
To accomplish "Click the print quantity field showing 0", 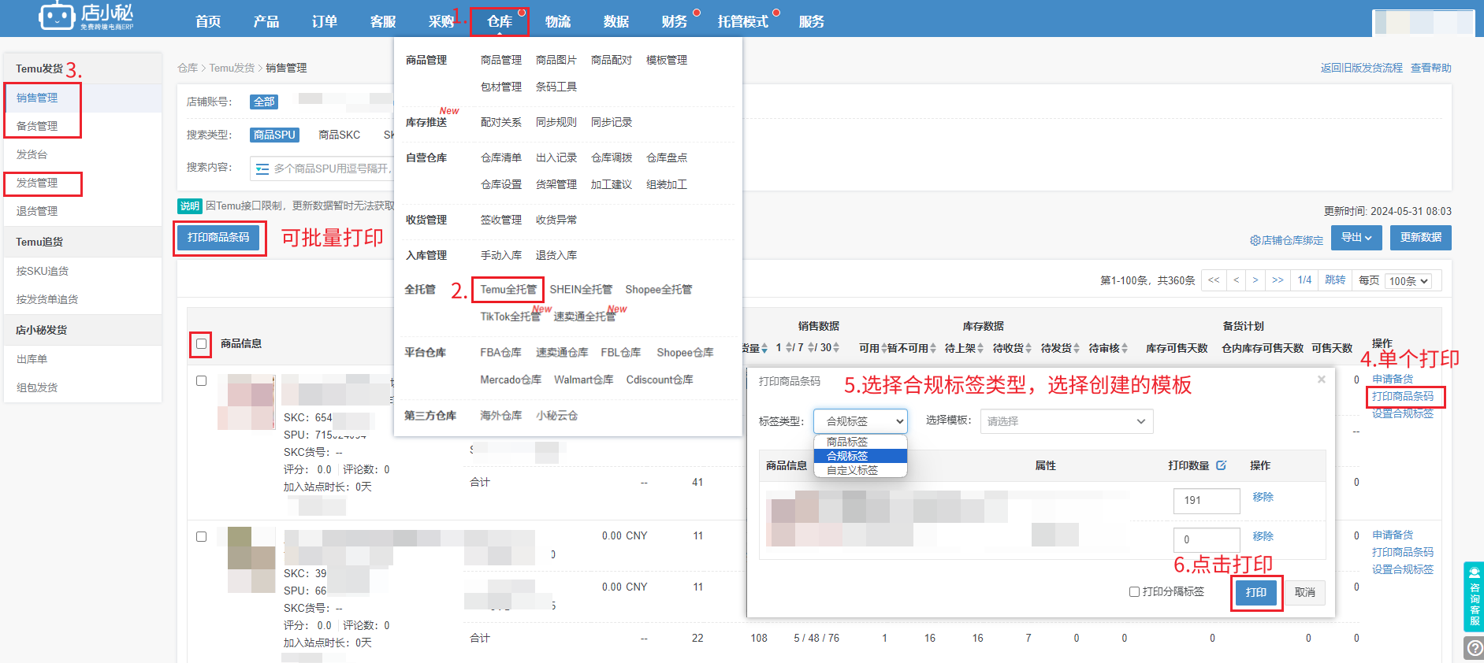I will pos(1207,539).
